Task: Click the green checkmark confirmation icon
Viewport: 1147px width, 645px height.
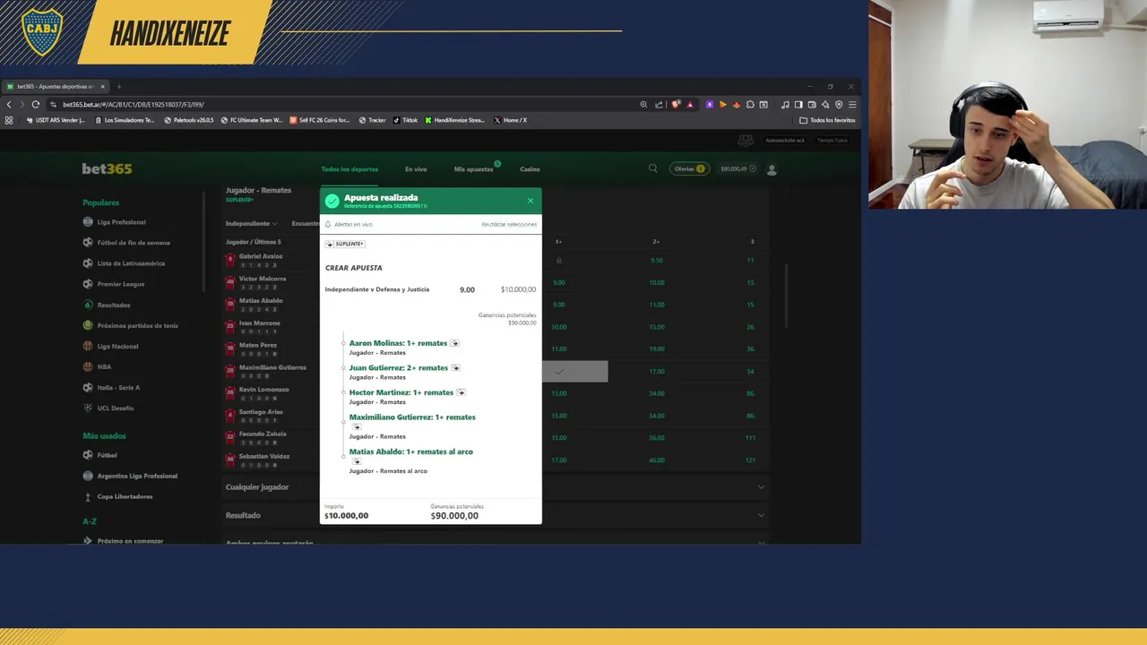Action: (x=332, y=201)
